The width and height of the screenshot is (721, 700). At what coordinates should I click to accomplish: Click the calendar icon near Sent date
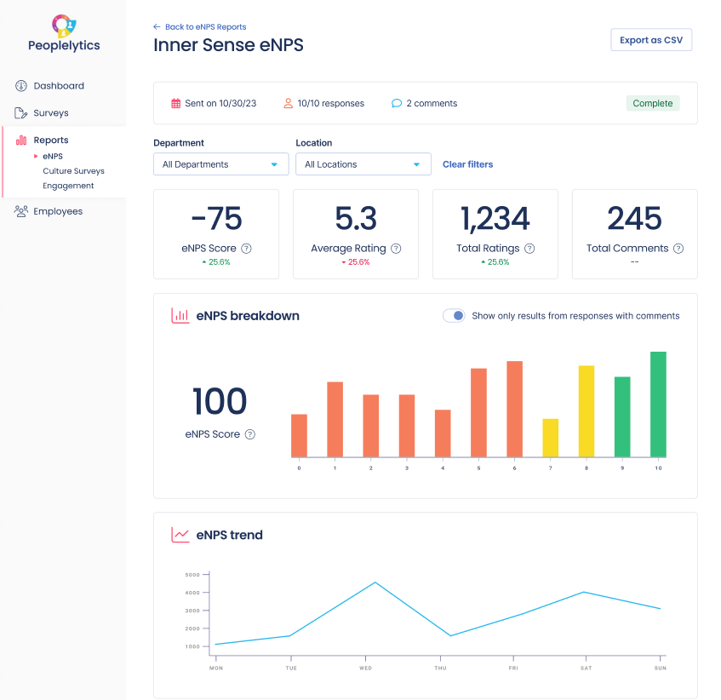coord(175,104)
